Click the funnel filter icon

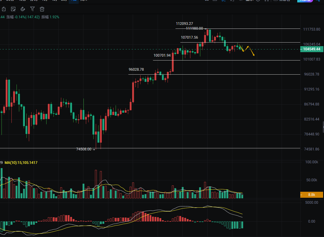(32, 9)
